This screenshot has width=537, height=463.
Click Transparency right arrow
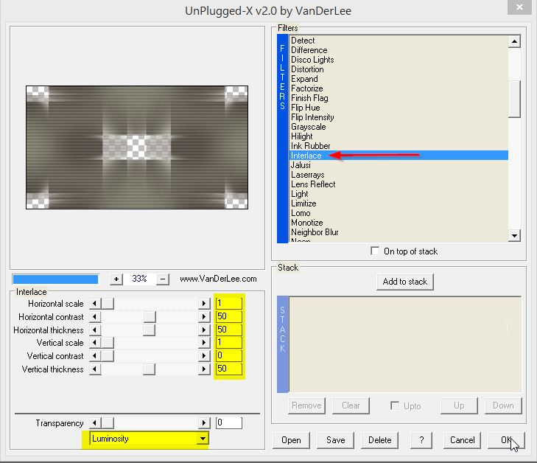coord(204,423)
